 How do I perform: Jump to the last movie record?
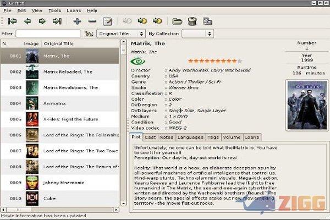(57, 21)
